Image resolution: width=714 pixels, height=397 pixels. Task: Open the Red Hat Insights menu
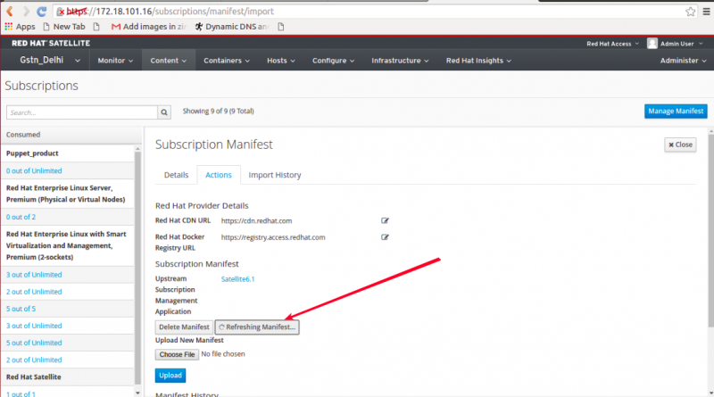click(478, 61)
